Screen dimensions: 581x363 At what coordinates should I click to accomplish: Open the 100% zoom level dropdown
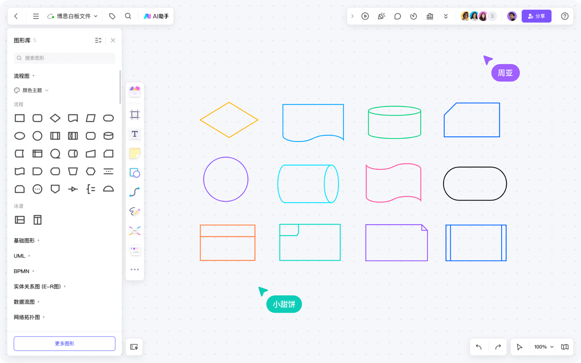544,347
